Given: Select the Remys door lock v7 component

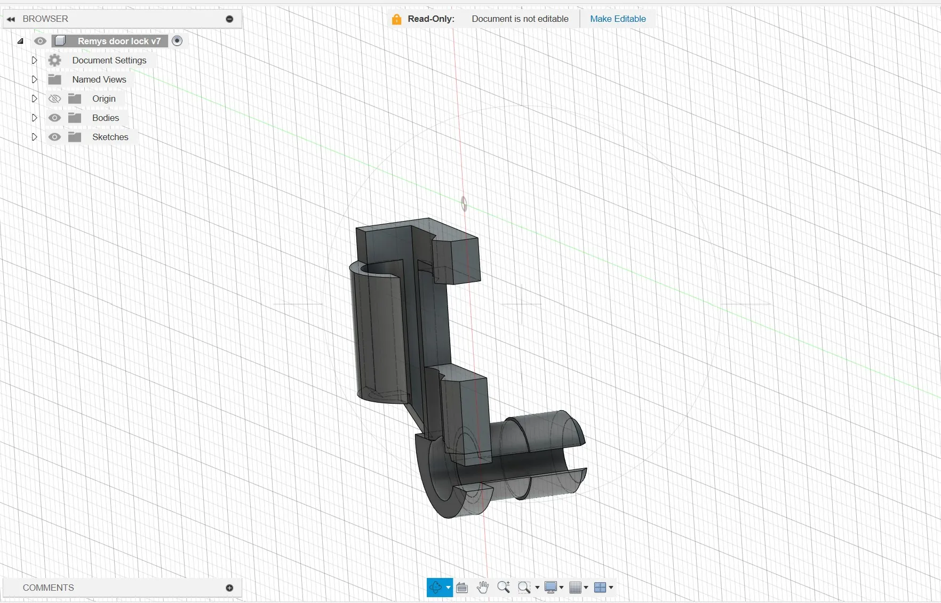Looking at the screenshot, I should (x=118, y=41).
